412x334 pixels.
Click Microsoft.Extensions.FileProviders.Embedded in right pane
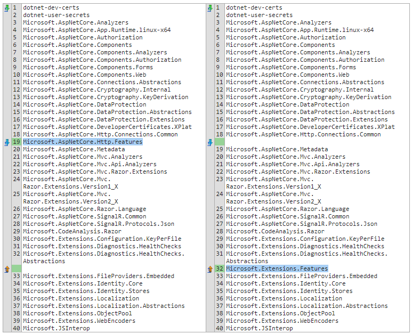coord(302,276)
